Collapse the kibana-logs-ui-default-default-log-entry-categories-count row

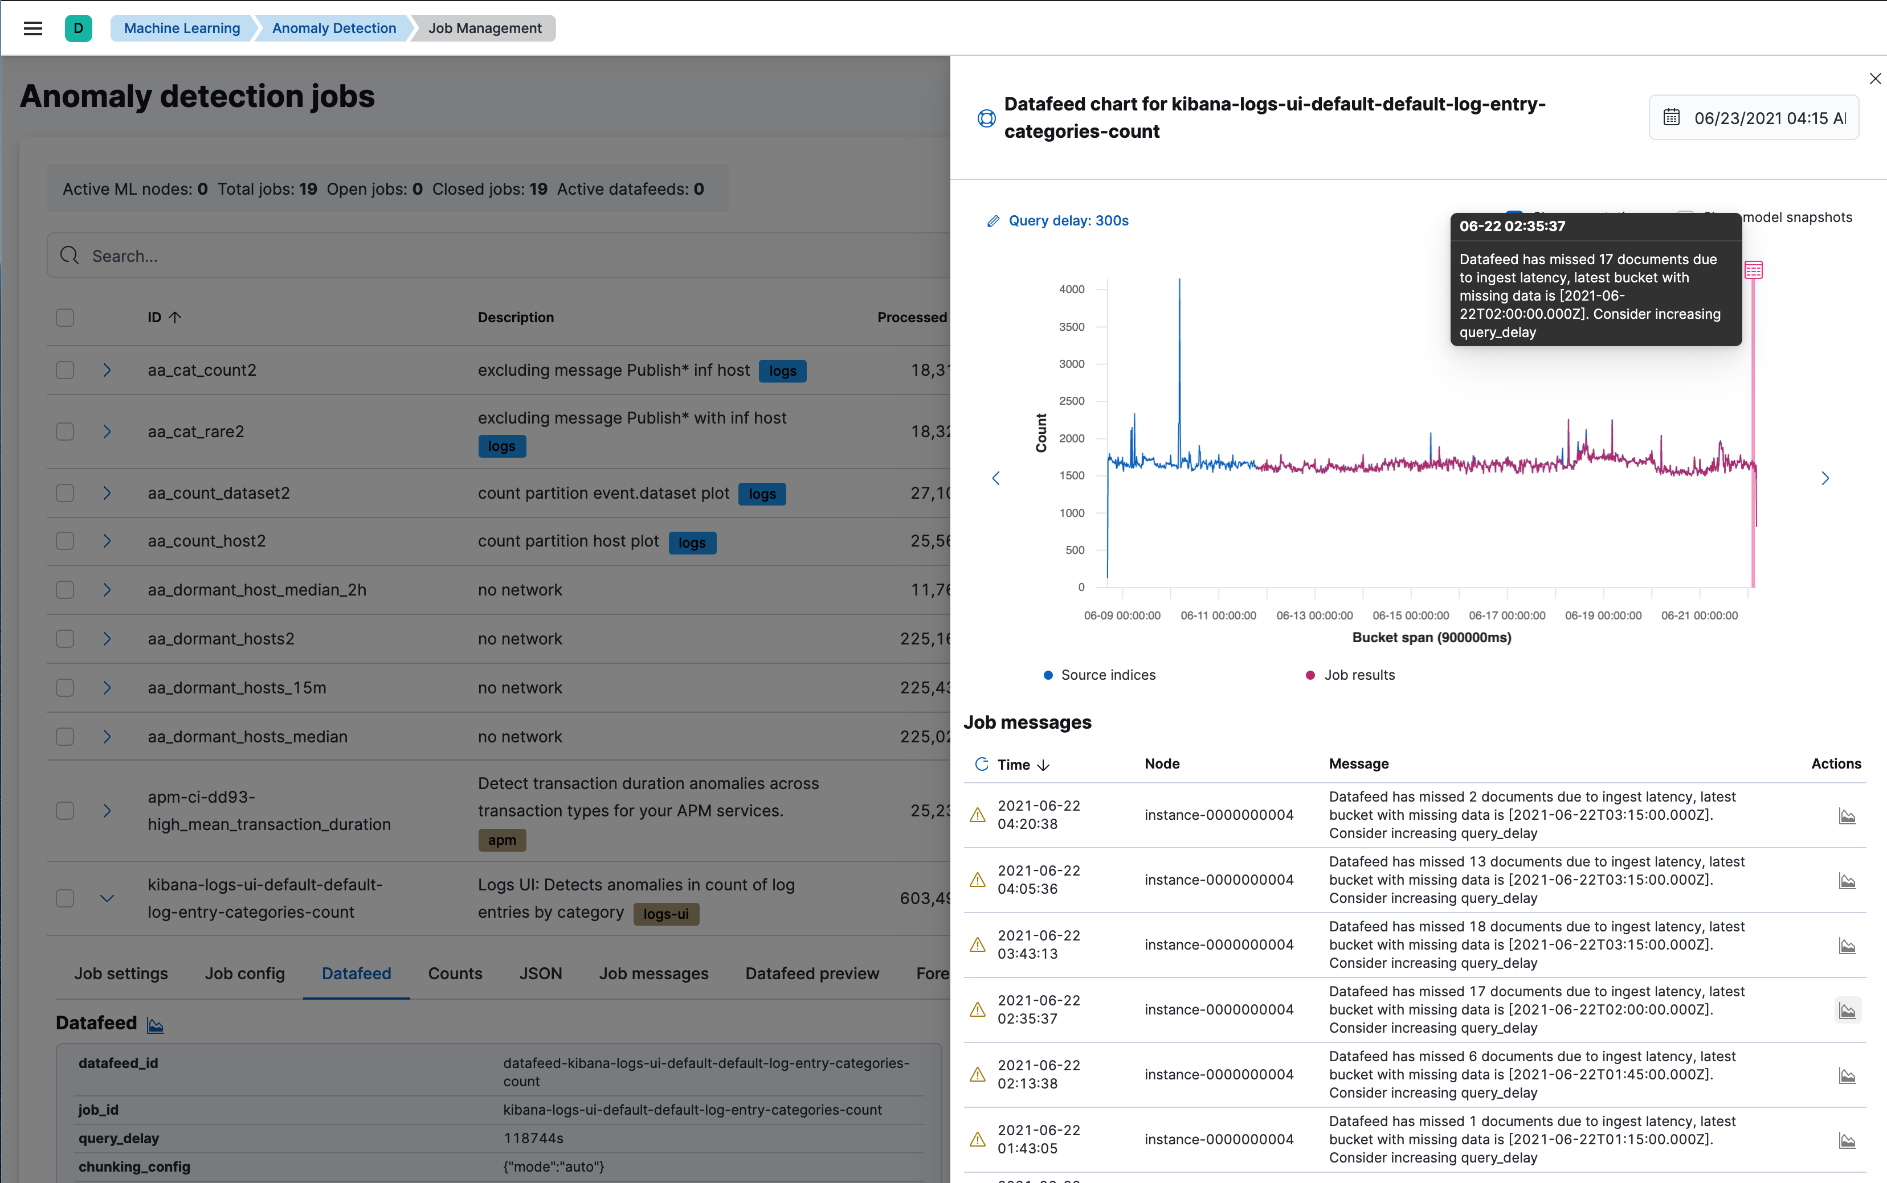tap(107, 898)
